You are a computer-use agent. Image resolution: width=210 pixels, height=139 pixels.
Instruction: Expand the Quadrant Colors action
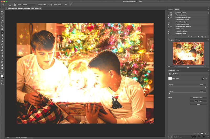click(175, 33)
